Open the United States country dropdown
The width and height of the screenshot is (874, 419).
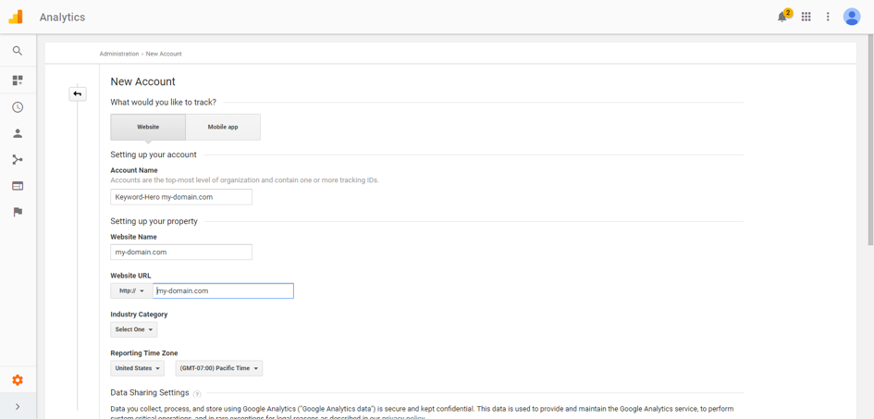coord(138,368)
